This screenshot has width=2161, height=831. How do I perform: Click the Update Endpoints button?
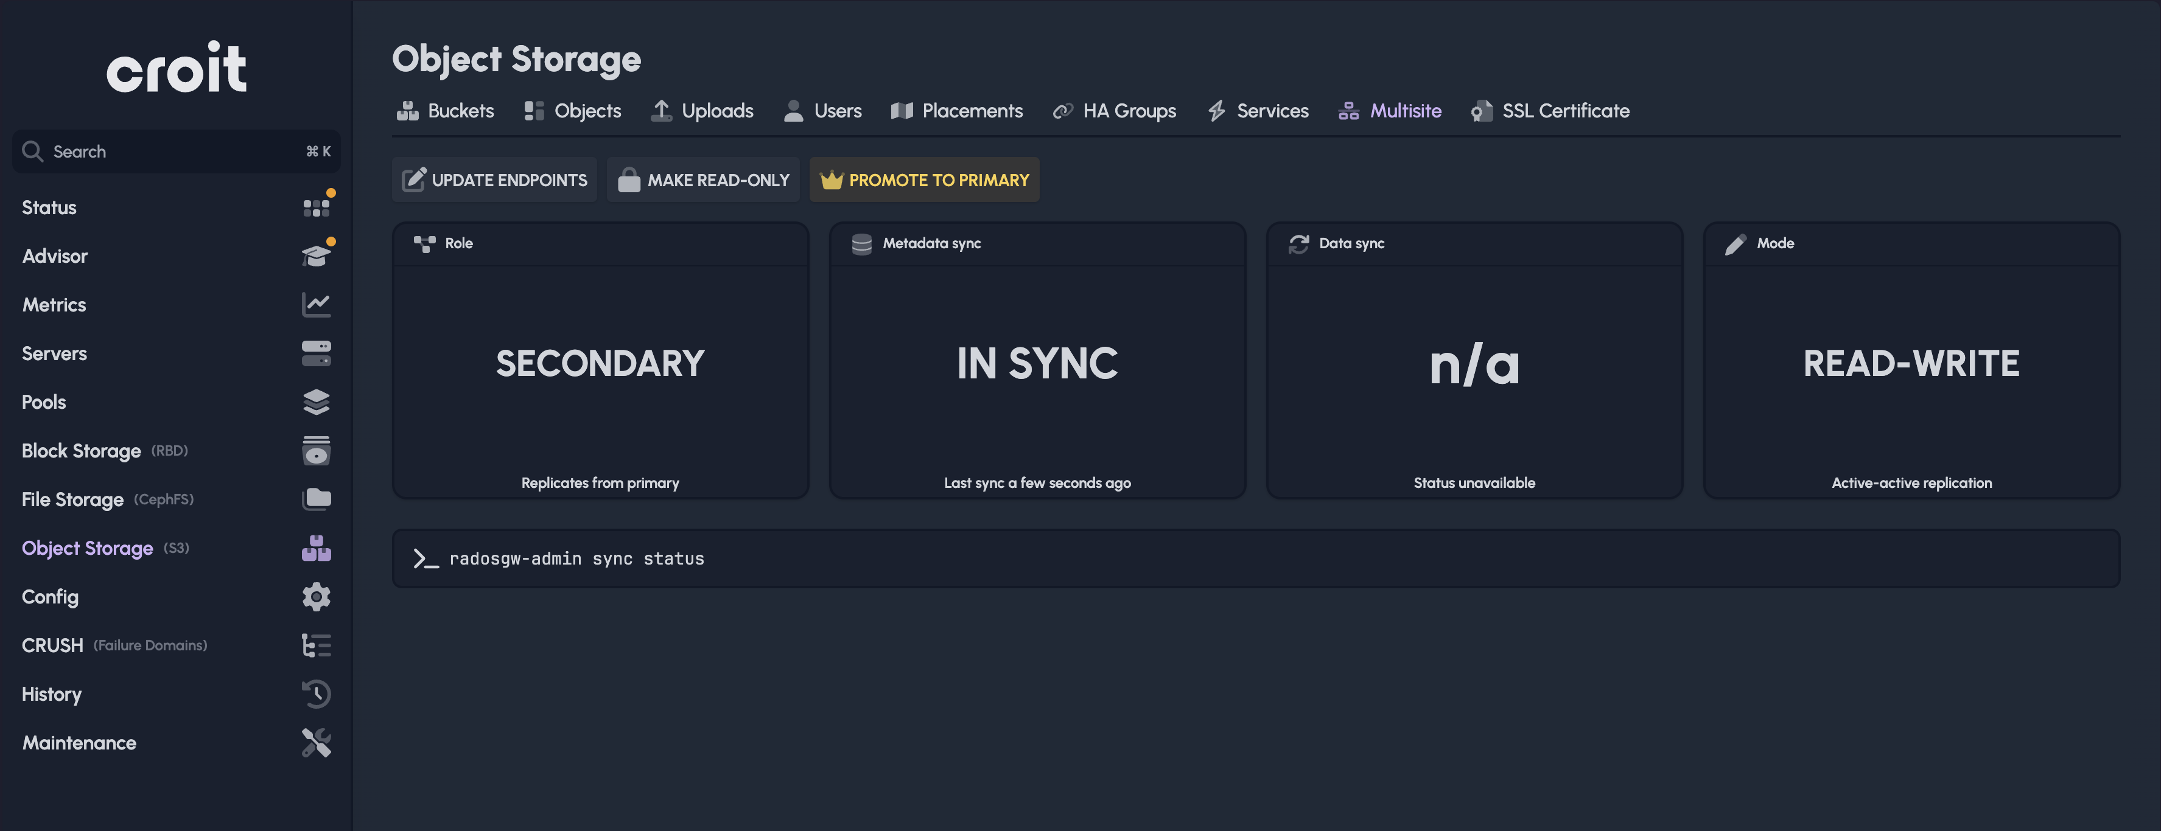pos(495,179)
